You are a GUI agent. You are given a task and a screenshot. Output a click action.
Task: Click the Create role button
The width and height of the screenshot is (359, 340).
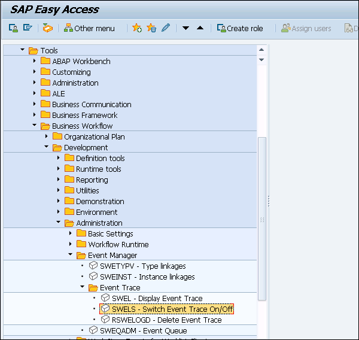click(240, 28)
